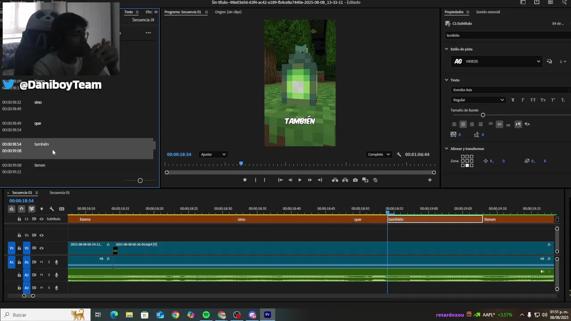Click Program monitor playhead scrubber
Screen dimensions: 571x321
(x=241, y=164)
